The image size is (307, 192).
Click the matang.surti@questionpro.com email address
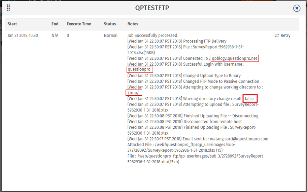coord(242,139)
